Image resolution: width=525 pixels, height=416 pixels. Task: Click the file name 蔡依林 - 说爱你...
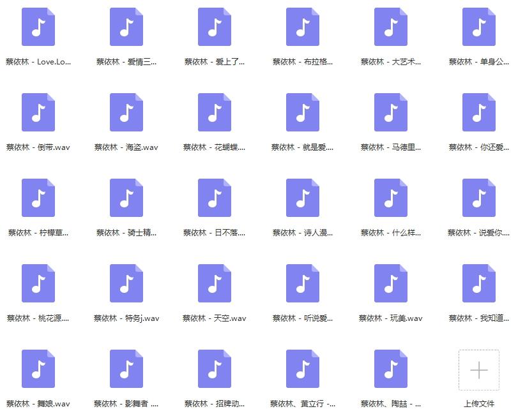click(479, 233)
